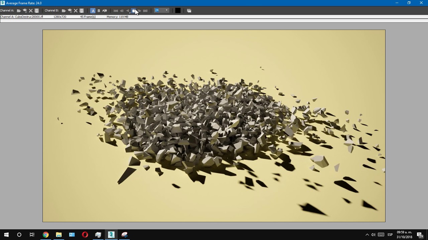
Task: Open a file in Channel B
Action: (64, 11)
